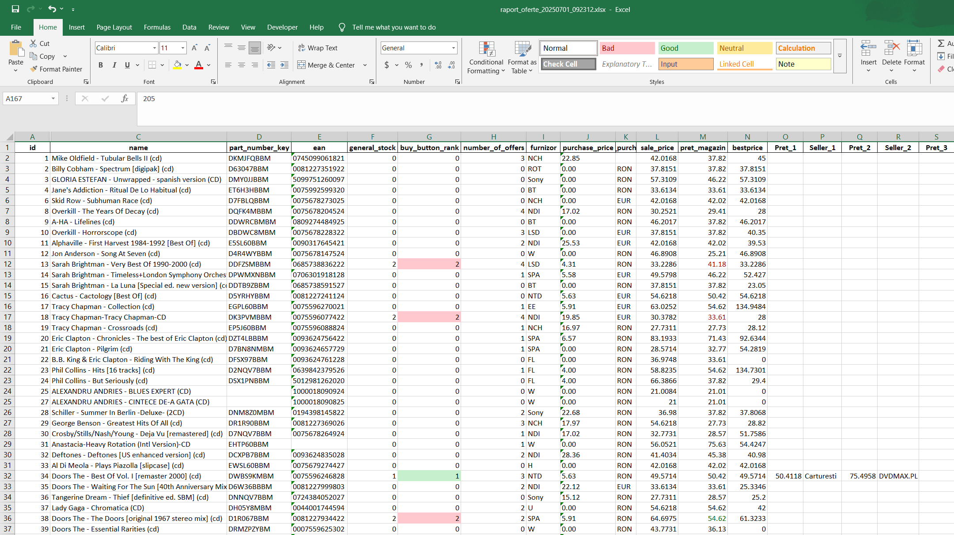Apply red font color

(x=199, y=65)
